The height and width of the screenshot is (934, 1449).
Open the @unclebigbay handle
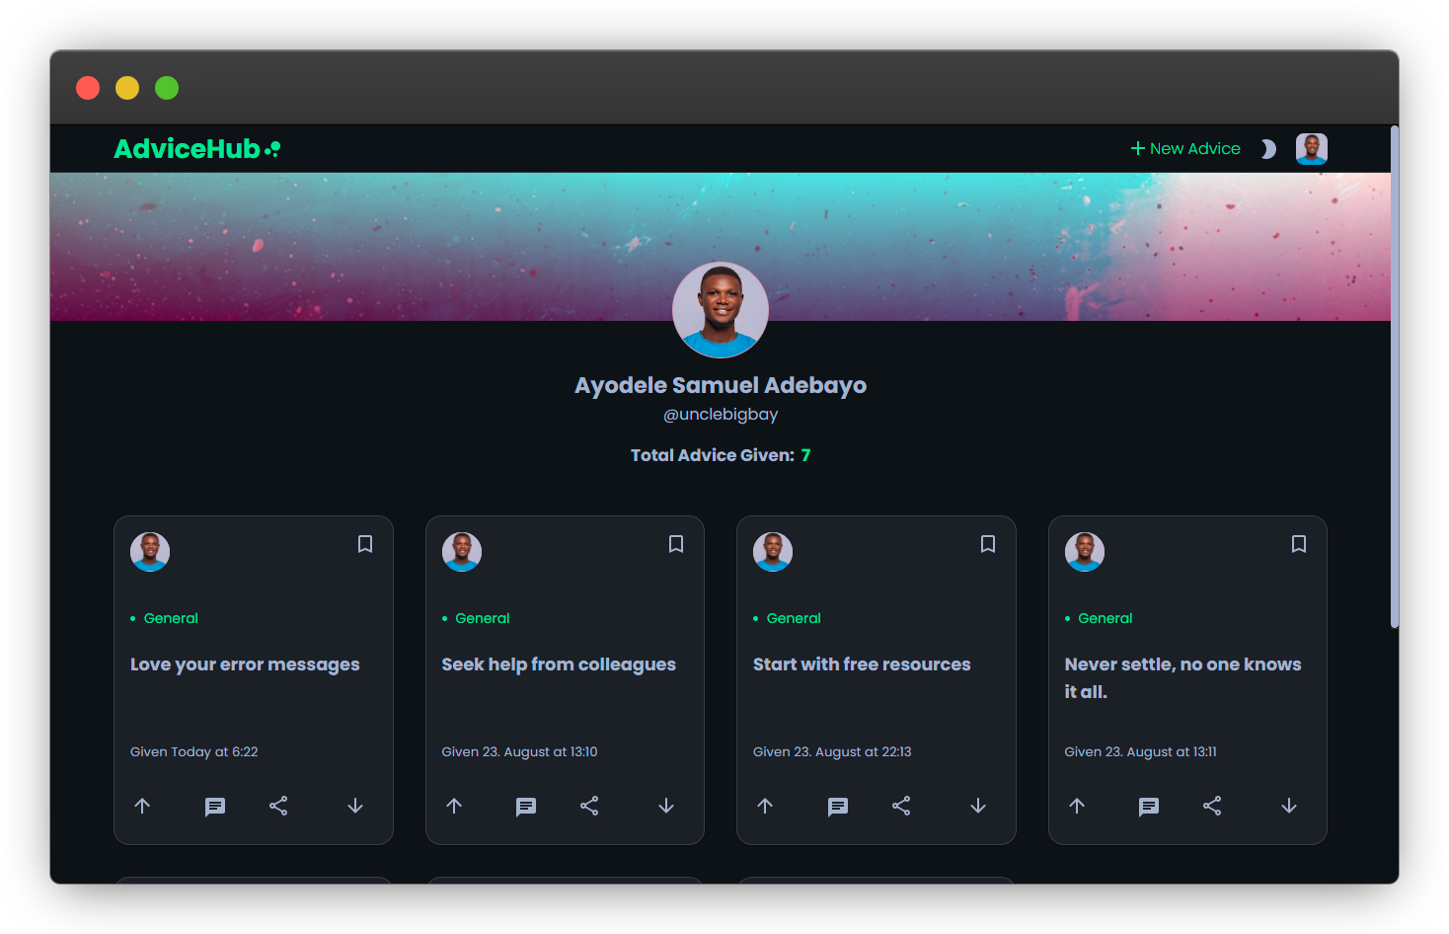(x=721, y=415)
